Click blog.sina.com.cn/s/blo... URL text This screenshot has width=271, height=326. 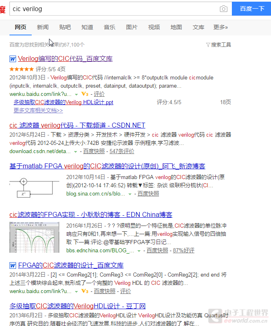click(x=96, y=194)
